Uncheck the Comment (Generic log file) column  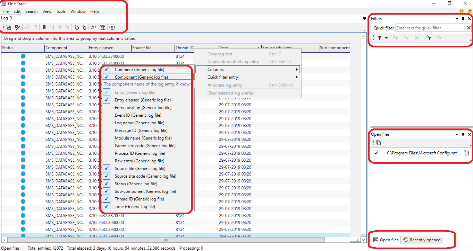(x=107, y=70)
